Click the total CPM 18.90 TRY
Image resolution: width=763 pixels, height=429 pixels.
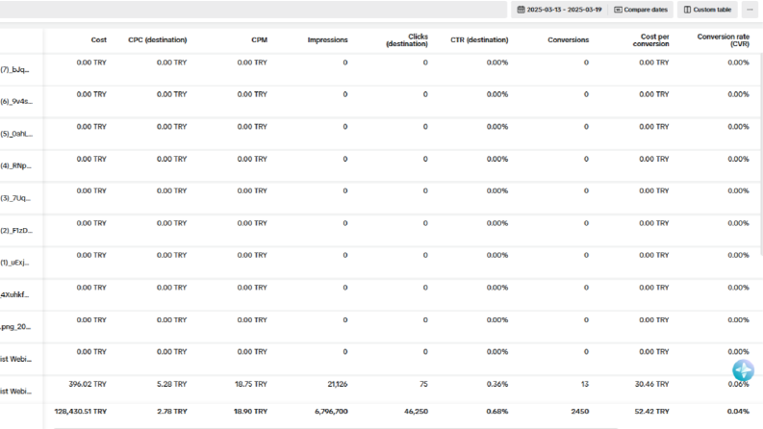pos(250,411)
